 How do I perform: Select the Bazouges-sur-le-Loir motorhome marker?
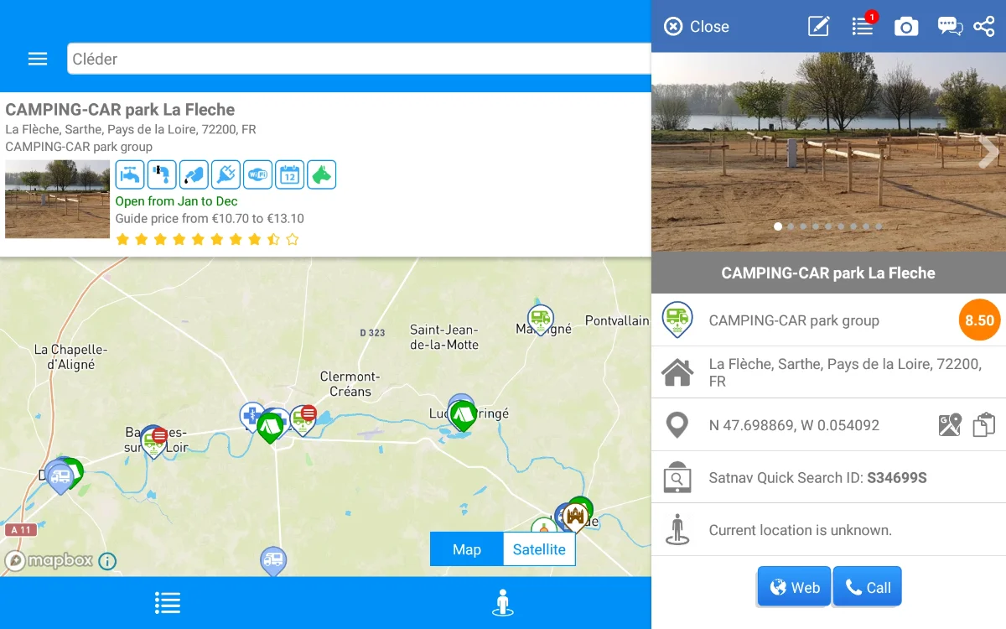[x=153, y=441]
